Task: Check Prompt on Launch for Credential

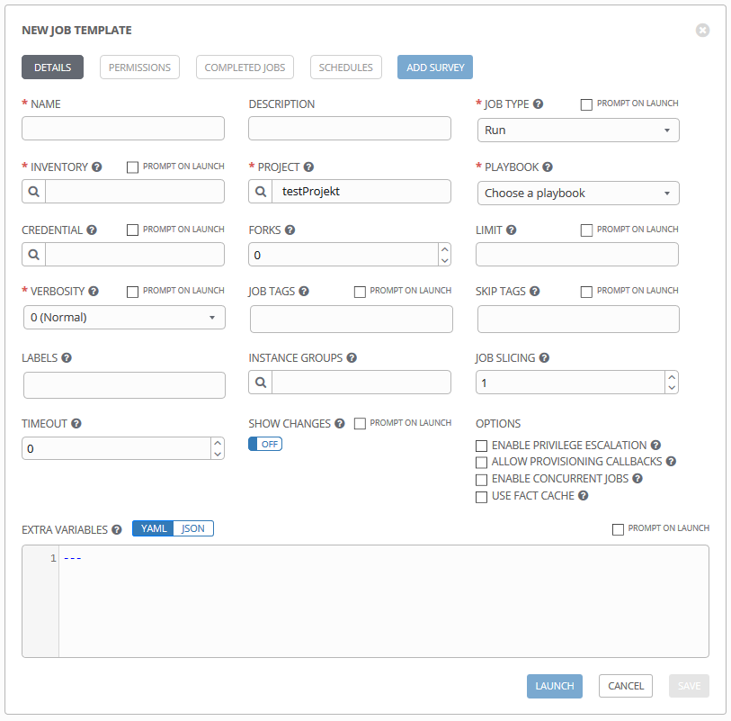Action: pyautogui.click(x=132, y=230)
